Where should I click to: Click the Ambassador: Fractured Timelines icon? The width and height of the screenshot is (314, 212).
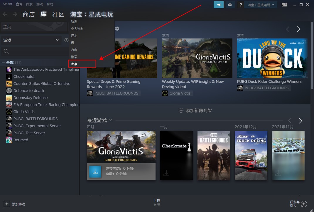(x=9, y=70)
